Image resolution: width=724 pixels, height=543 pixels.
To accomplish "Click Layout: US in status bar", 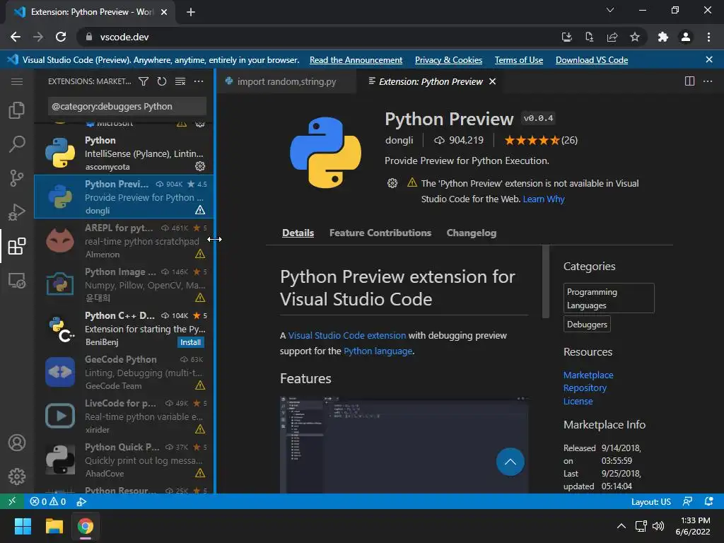I will [650, 501].
